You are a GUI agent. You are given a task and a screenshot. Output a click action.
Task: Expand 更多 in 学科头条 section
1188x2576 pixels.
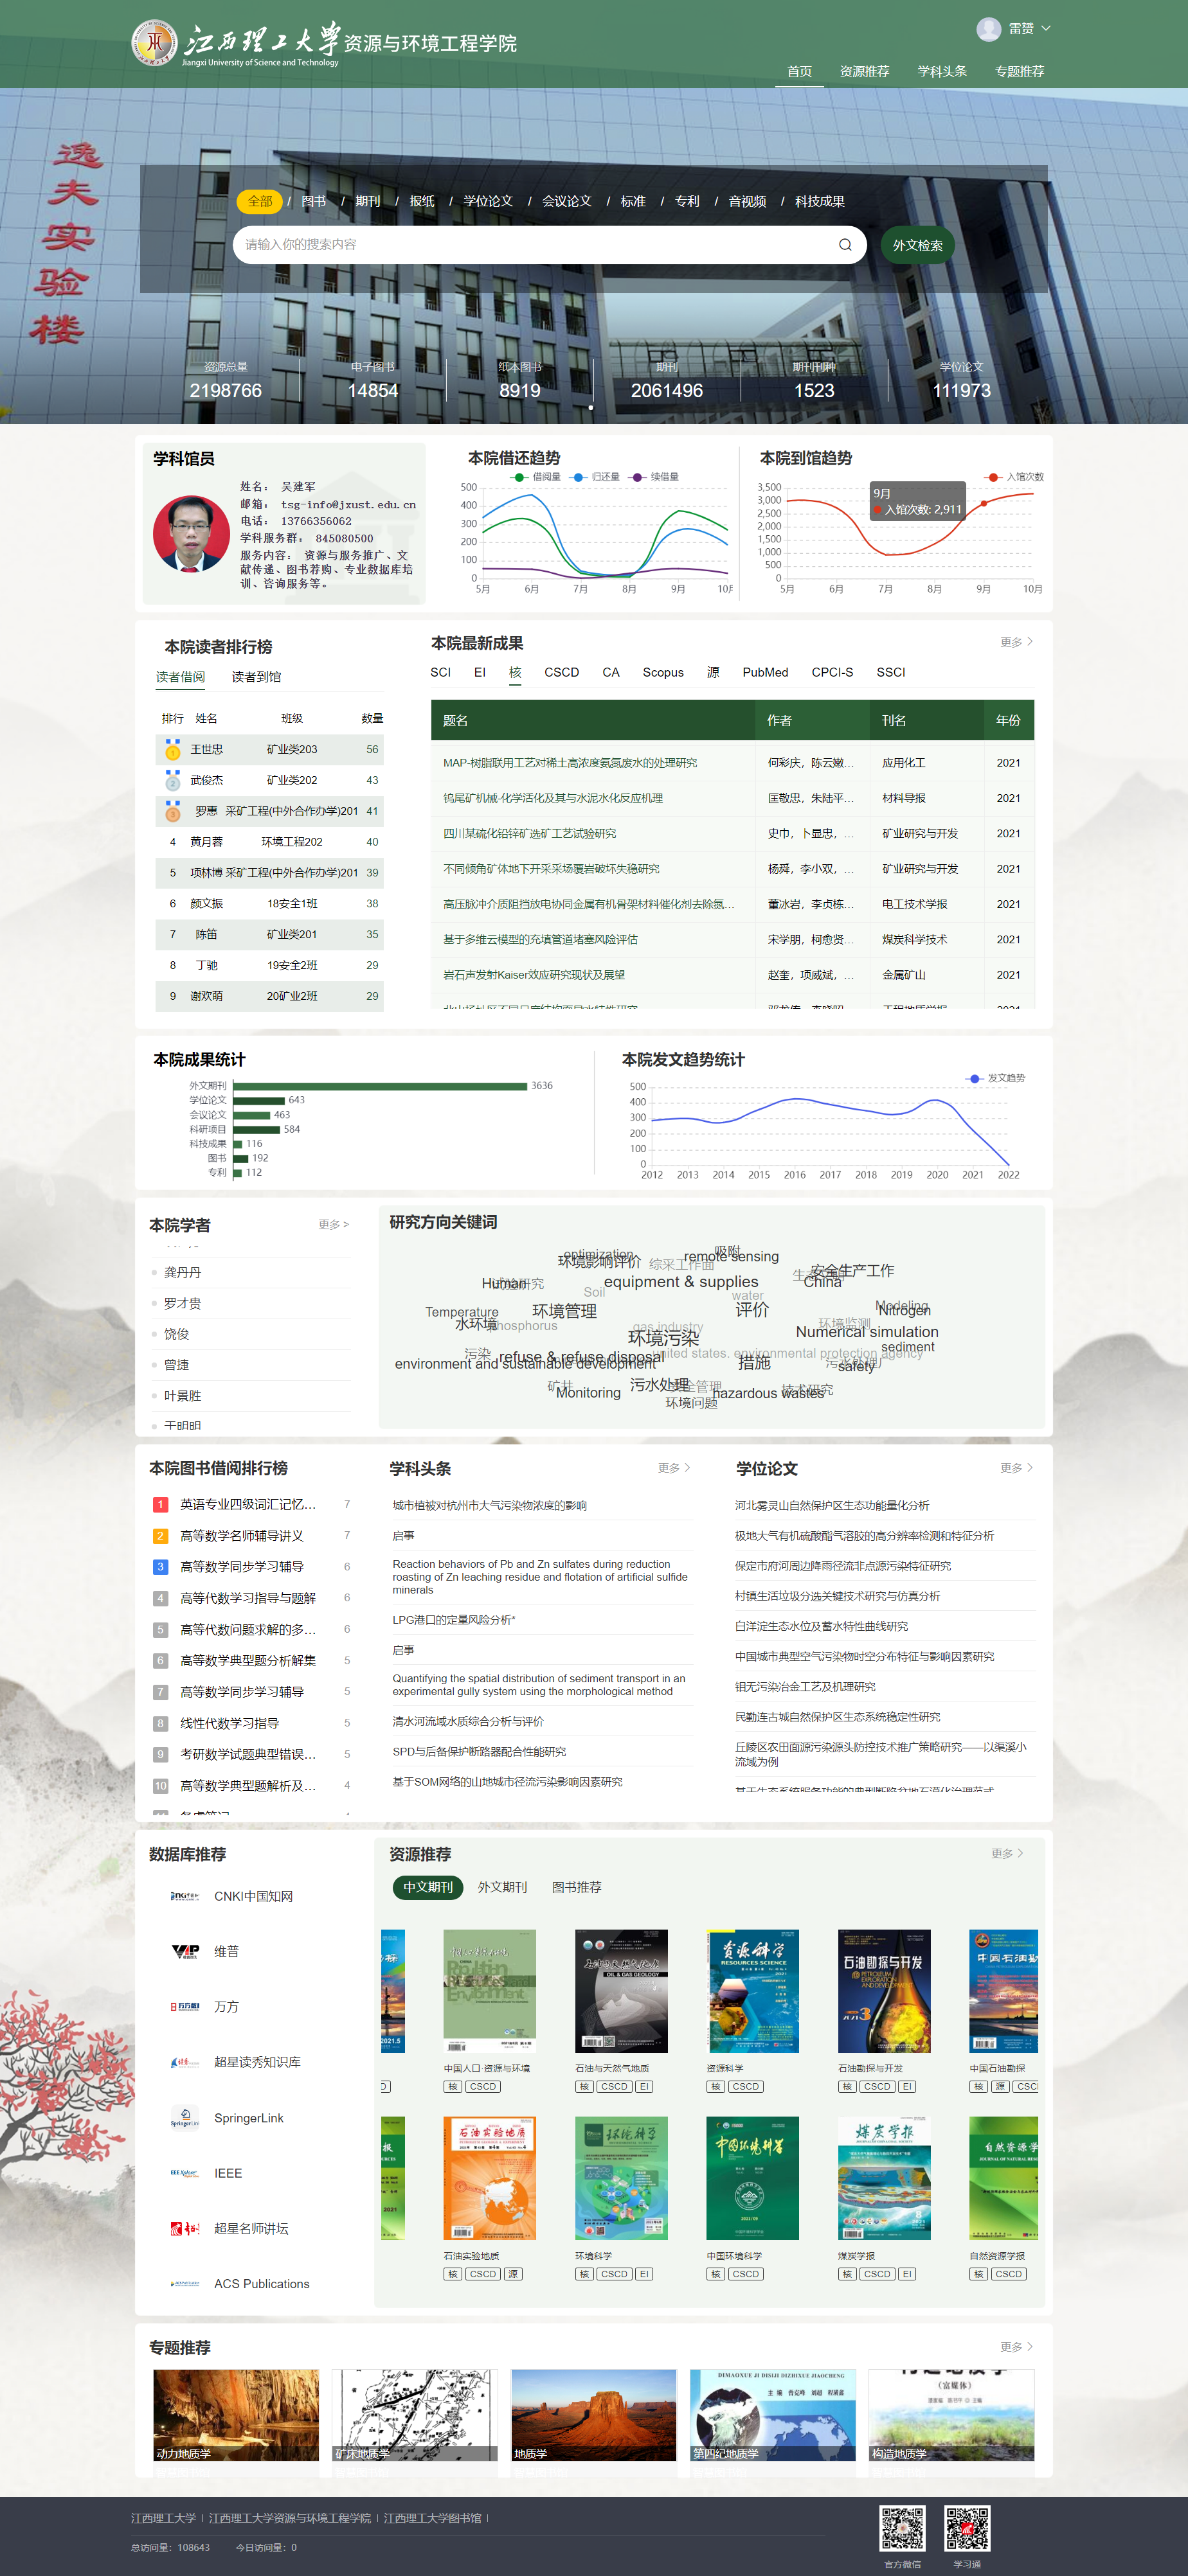click(674, 1468)
